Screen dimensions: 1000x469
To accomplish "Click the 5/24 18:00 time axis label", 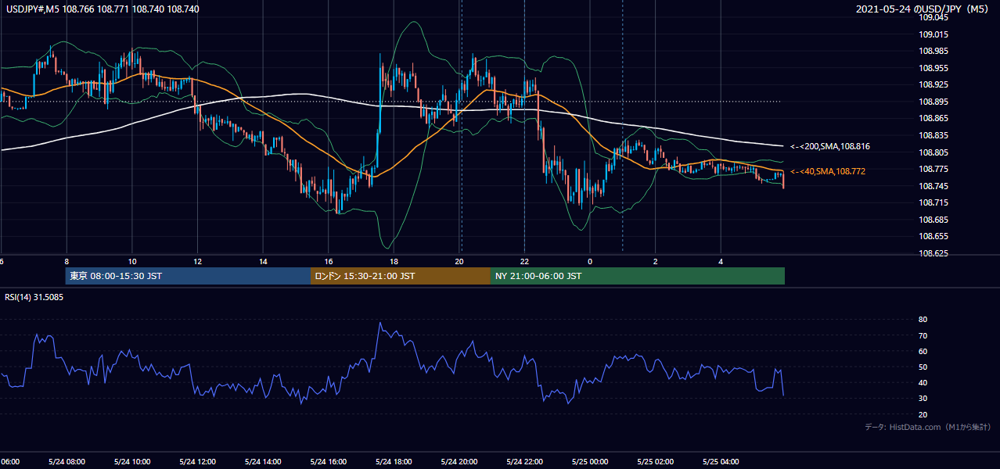I will (x=394, y=461).
